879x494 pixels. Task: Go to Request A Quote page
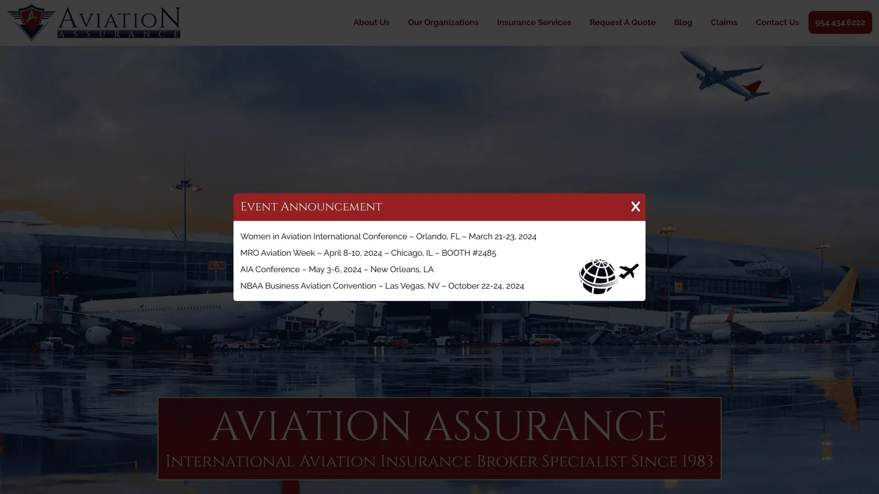(x=622, y=23)
